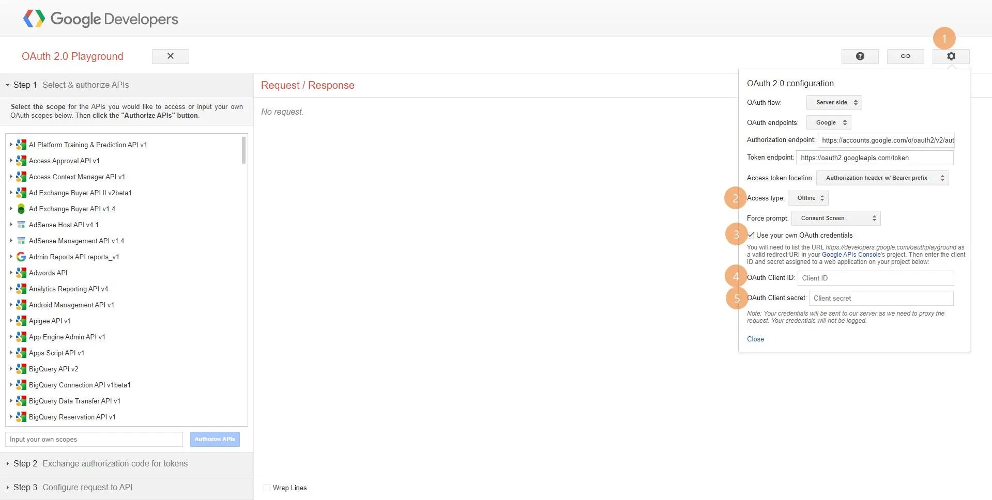Click the BigQuery Connection API v1beta1 icon
This screenshot has height=500, width=992.
click(x=21, y=385)
